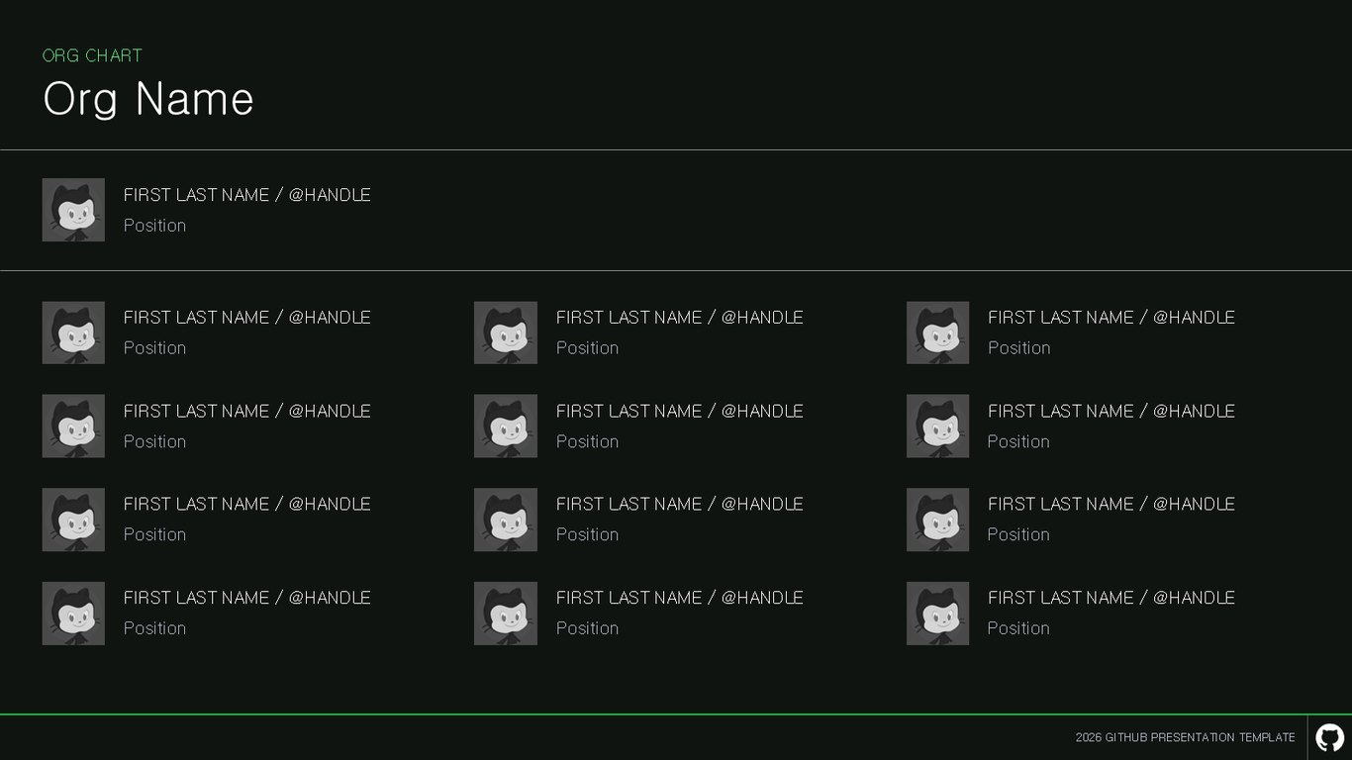Select left-column third-row Octocat avatar
The height and width of the screenshot is (760, 1352).
73,520
